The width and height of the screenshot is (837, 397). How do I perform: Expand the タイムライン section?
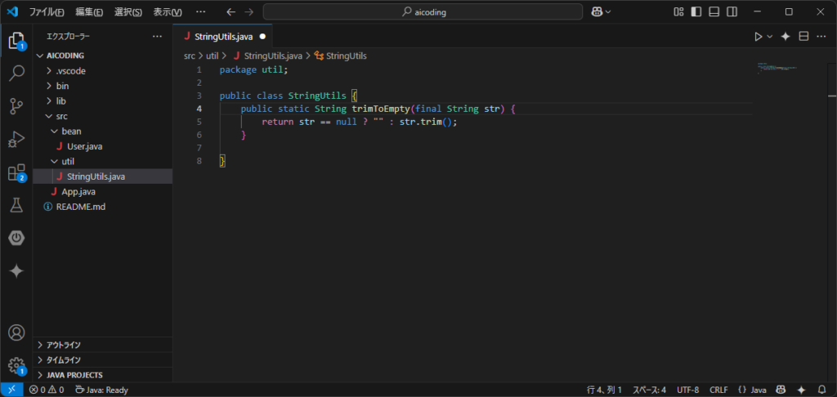click(x=102, y=359)
